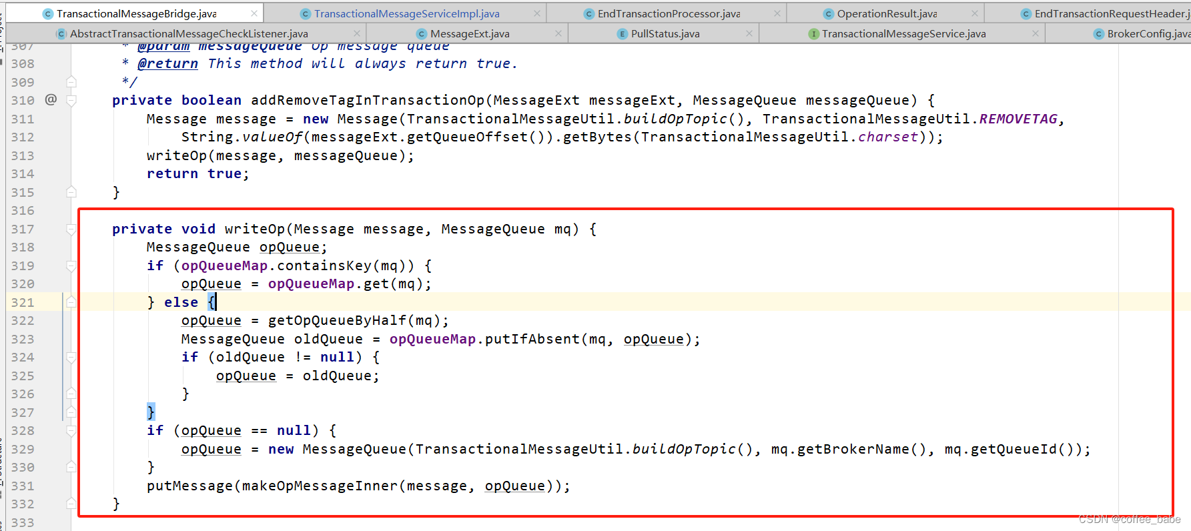Click the fold end marker at line 327
Image resolution: width=1191 pixels, height=531 pixels.
(x=71, y=412)
